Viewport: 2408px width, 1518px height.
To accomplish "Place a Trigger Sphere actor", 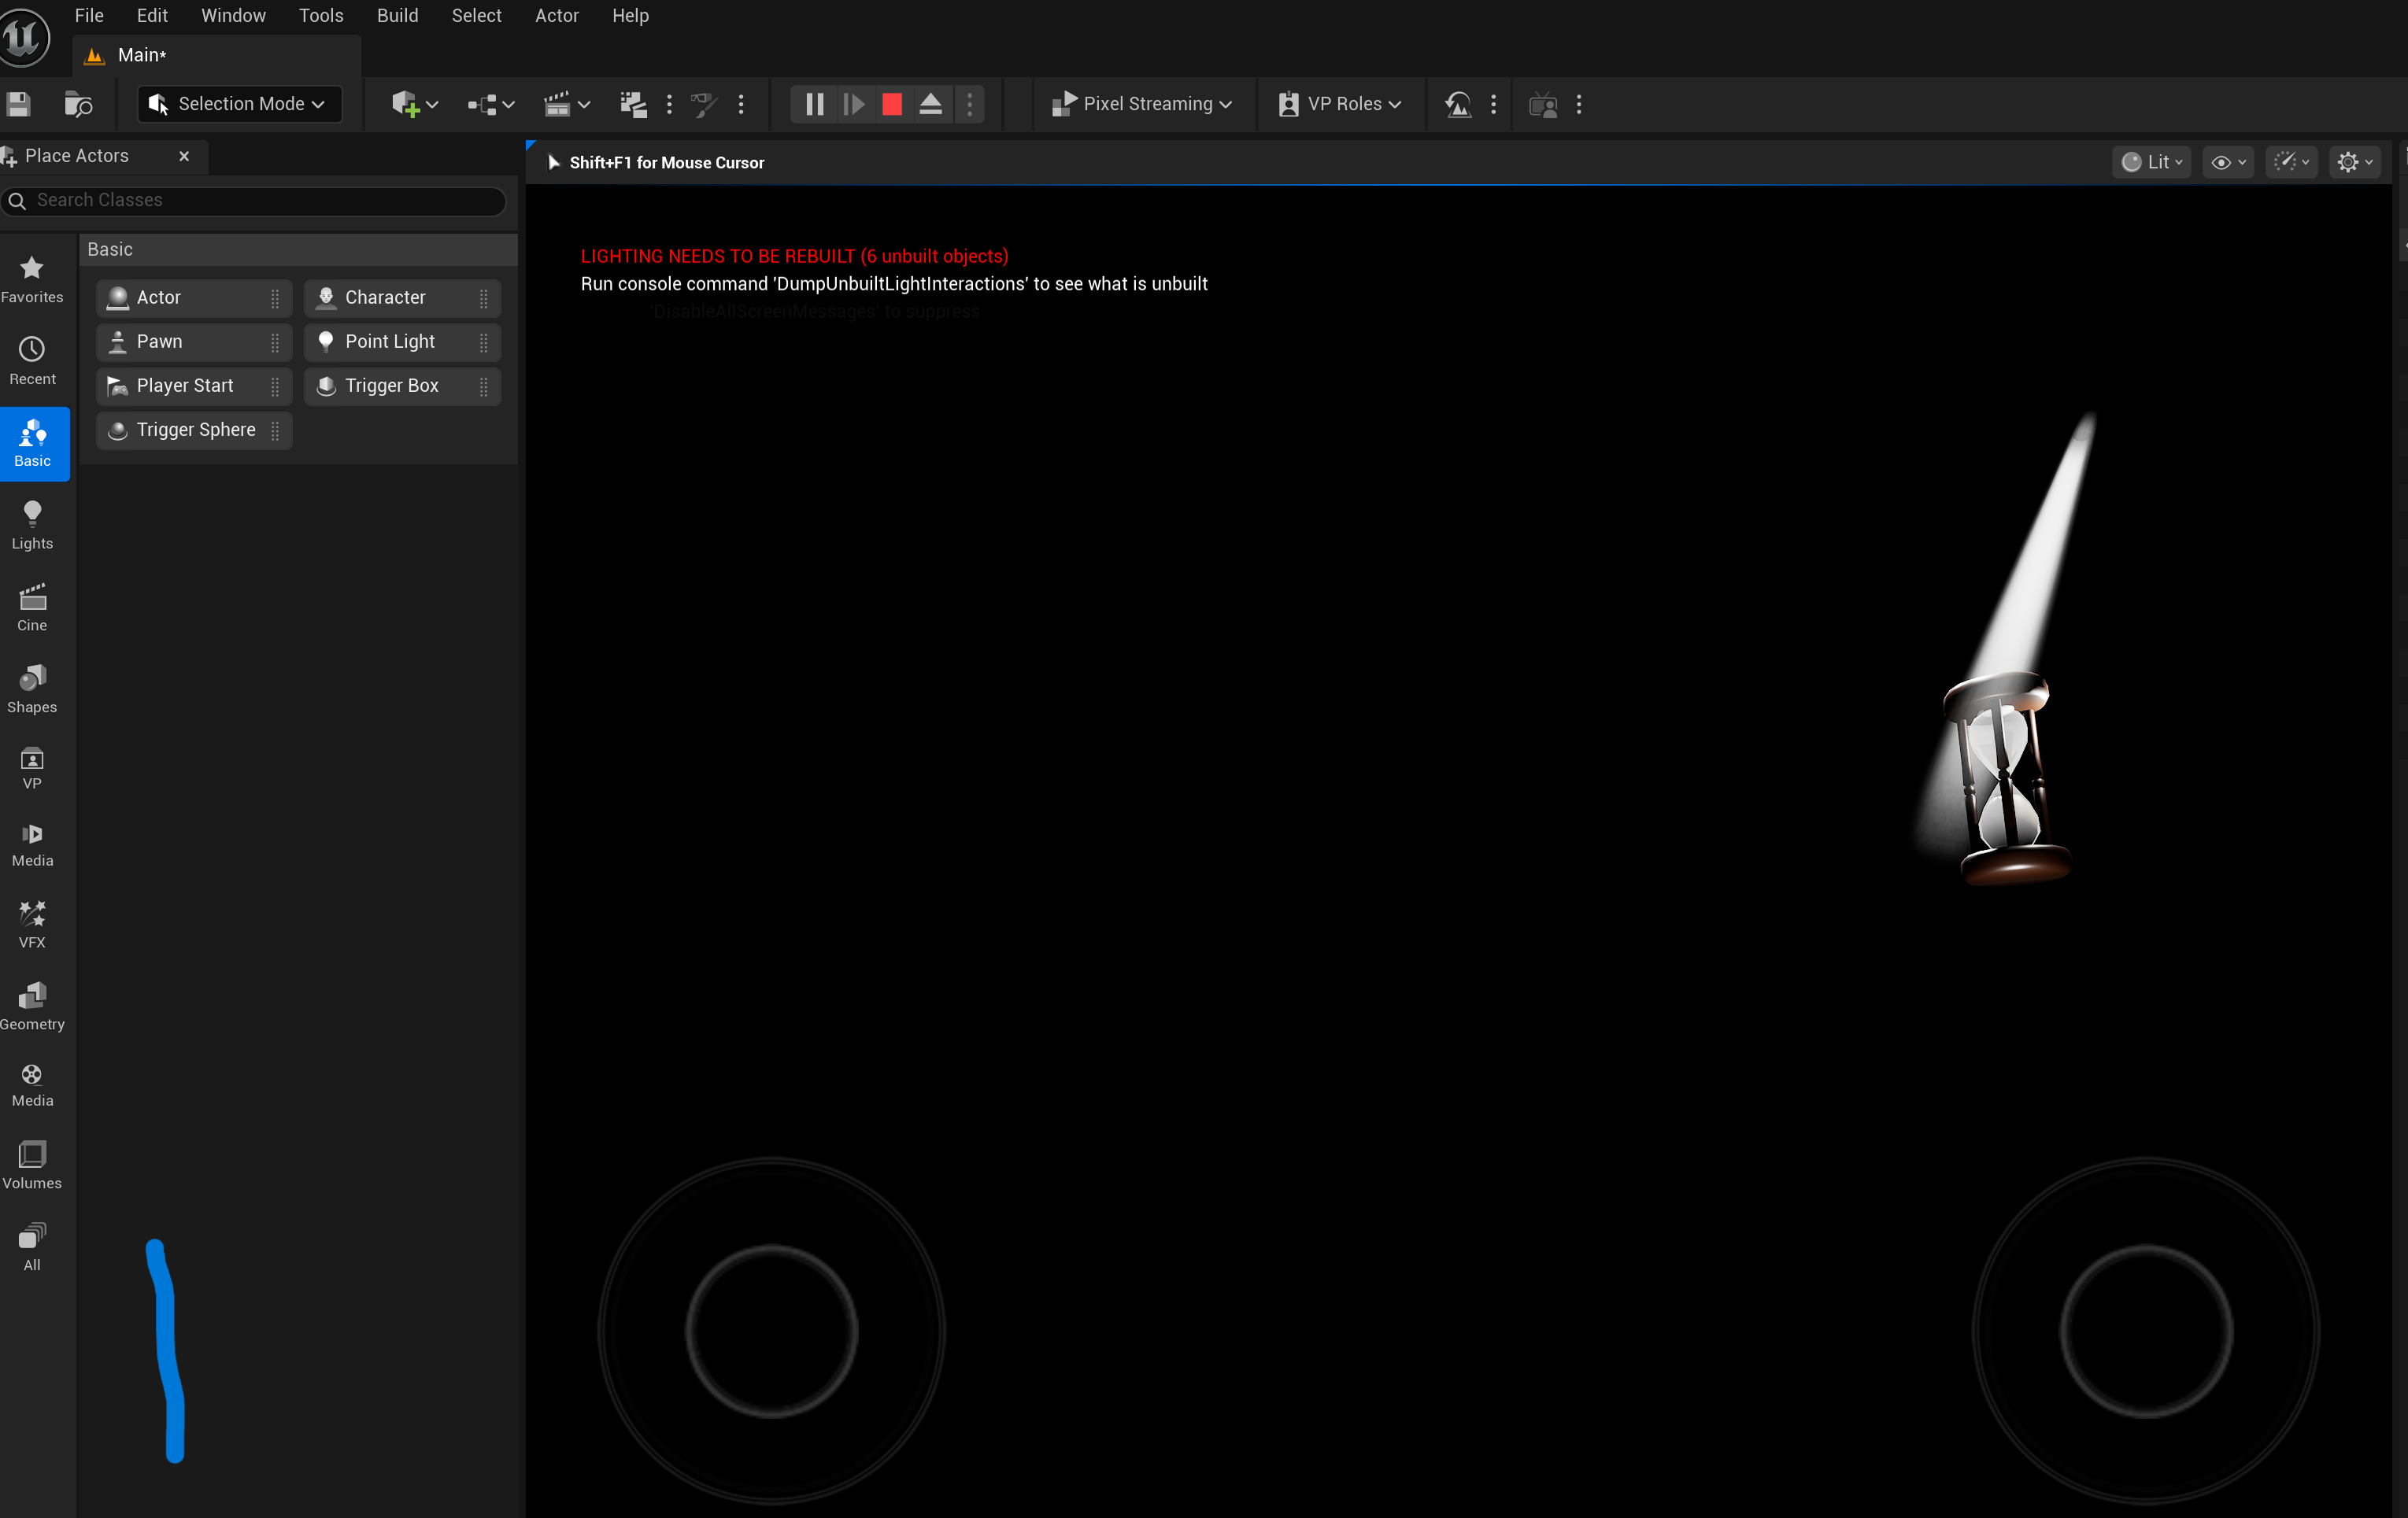I will (196, 429).
